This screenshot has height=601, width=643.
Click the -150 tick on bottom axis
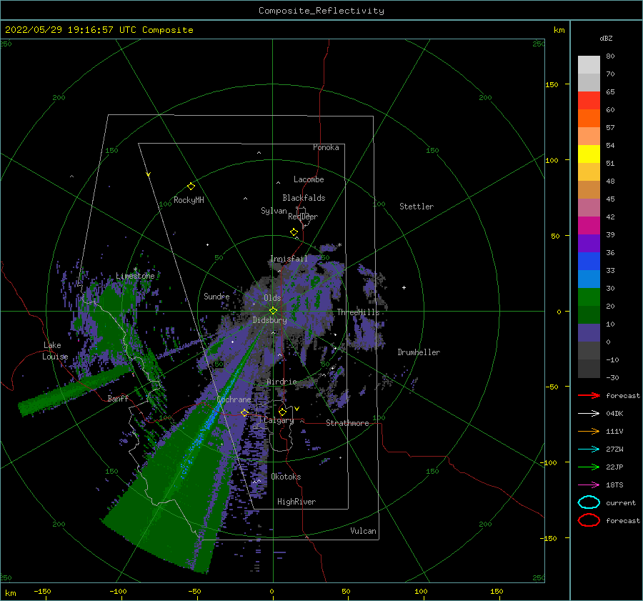[42, 591]
